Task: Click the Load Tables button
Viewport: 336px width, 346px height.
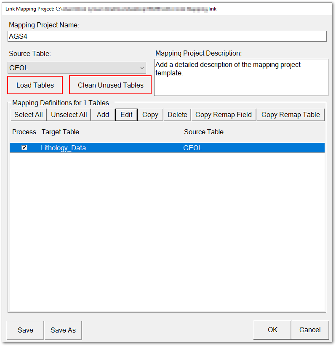Action: pyautogui.click(x=35, y=85)
